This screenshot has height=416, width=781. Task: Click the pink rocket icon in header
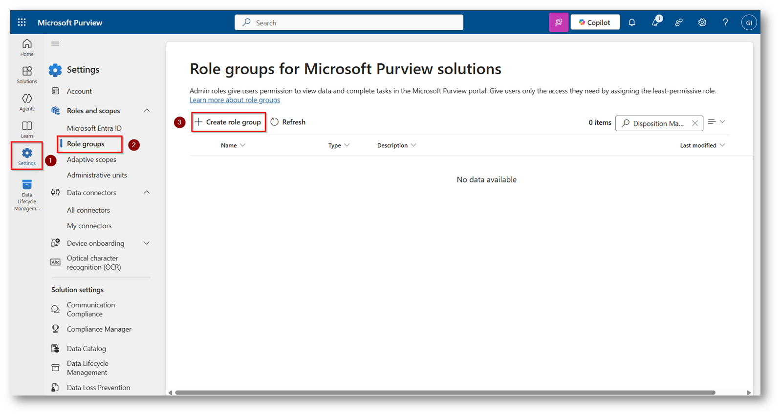559,22
